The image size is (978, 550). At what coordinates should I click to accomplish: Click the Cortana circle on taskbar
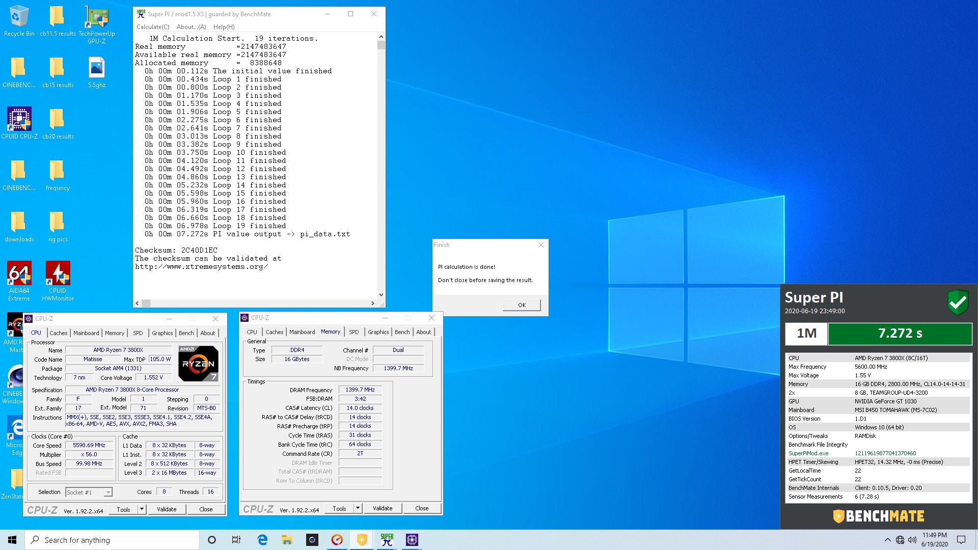click(212, 540)
